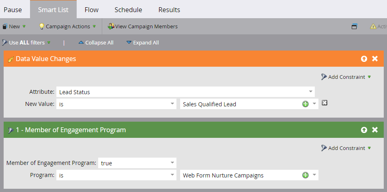Switch to the Schedule tab
This screenshot has height=192, width=387.
pyautogui.click(x=128, y=10)
